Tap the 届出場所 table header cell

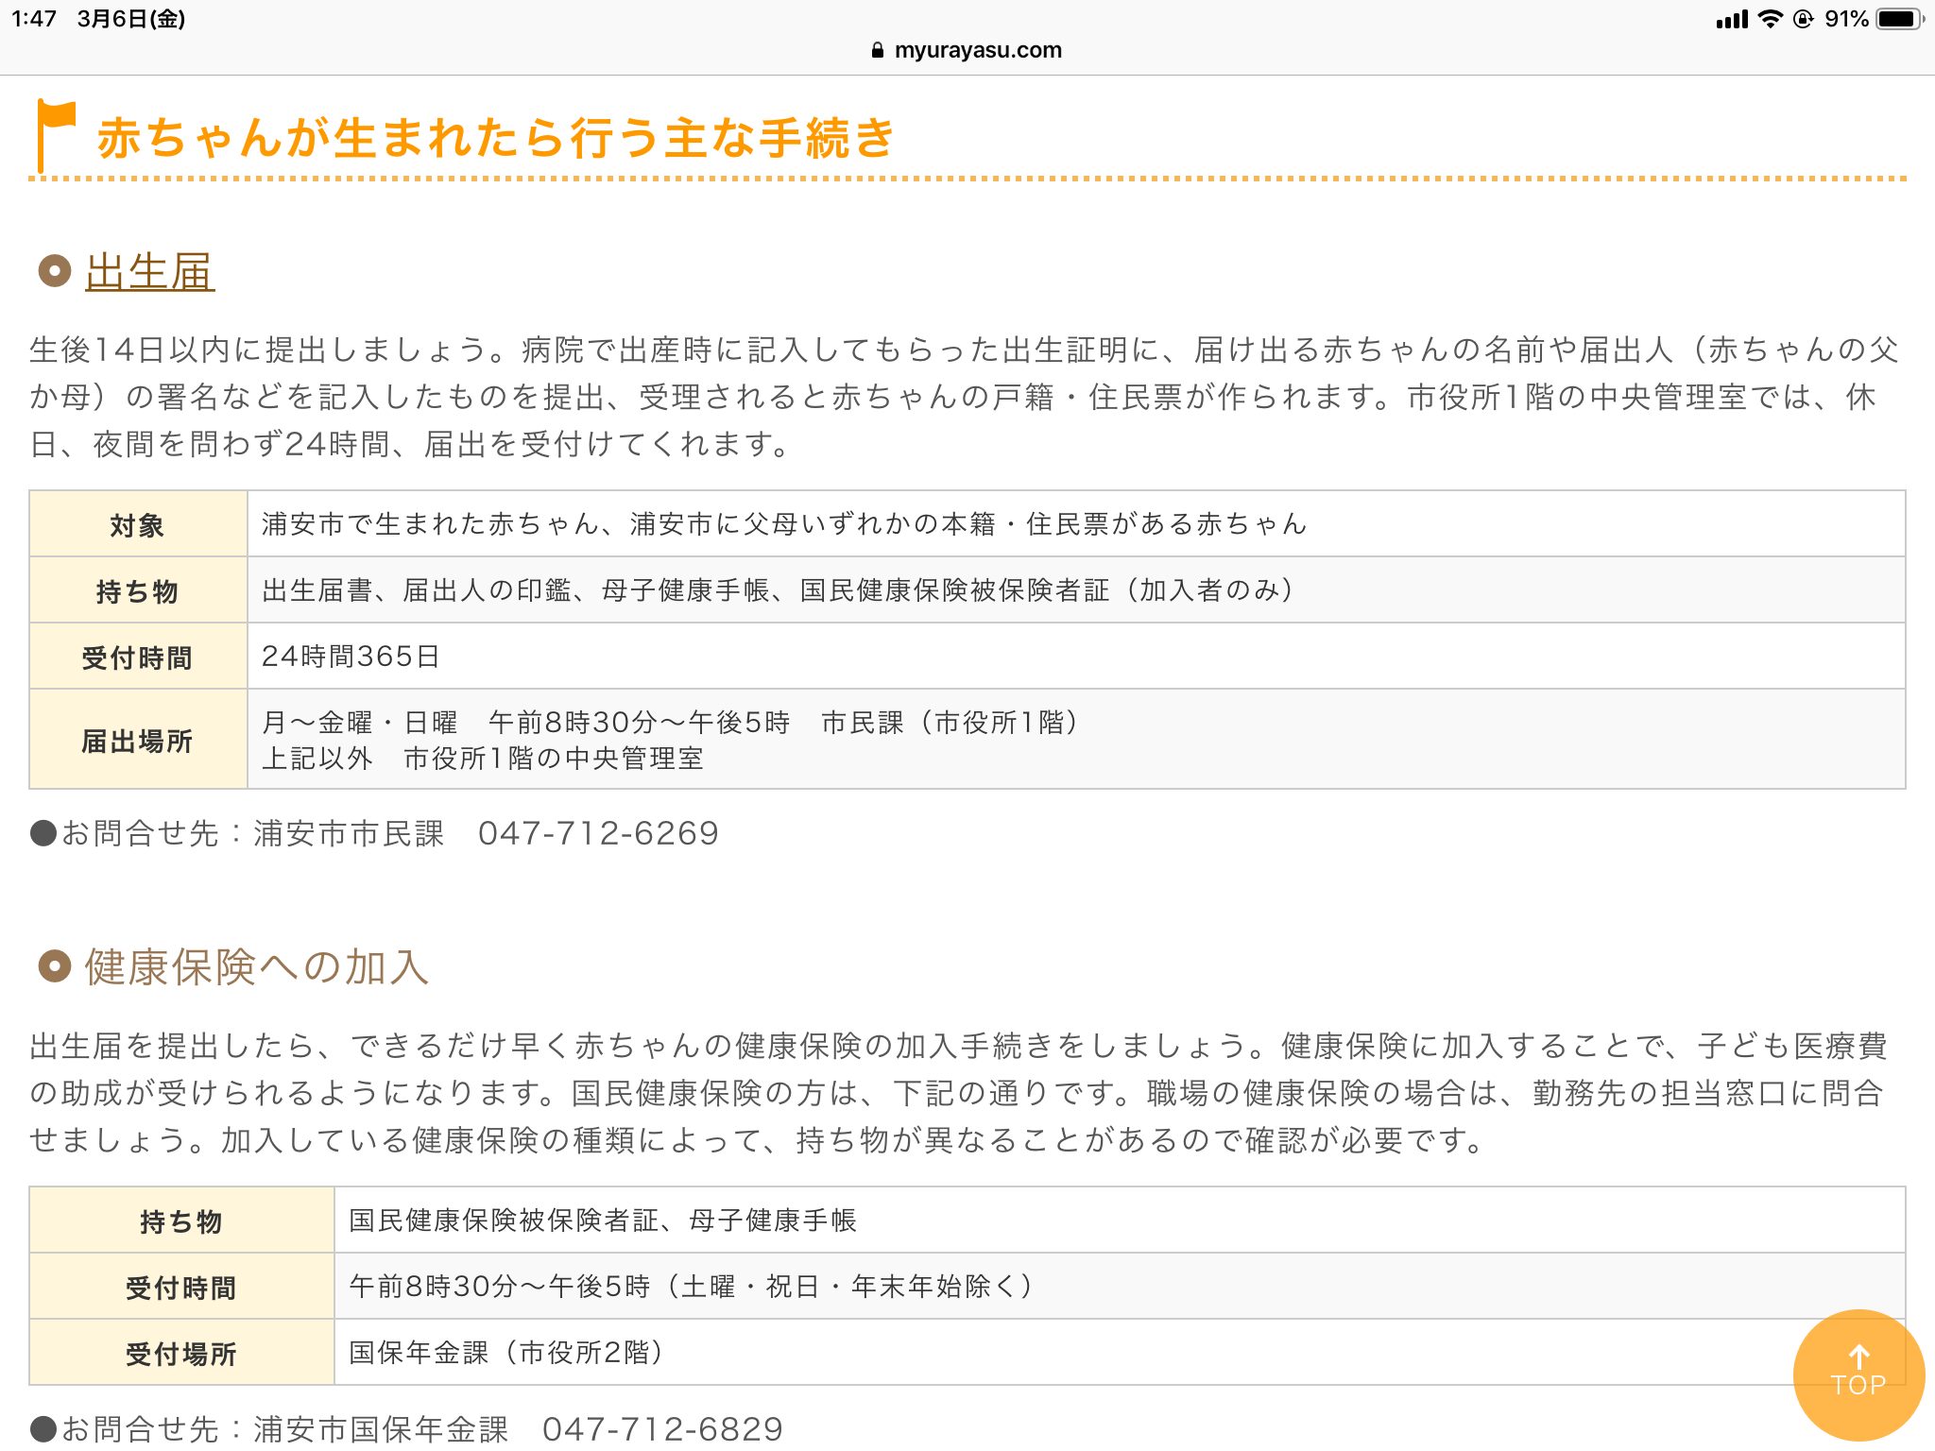pos(138,741)
